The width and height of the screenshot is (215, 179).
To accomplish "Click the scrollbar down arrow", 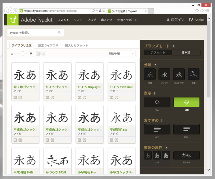I will pyautogui.click(x=209, y=170).
